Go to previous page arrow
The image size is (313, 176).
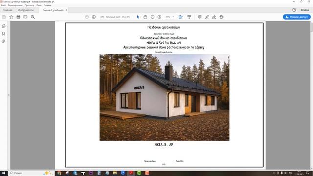(87, 17)
